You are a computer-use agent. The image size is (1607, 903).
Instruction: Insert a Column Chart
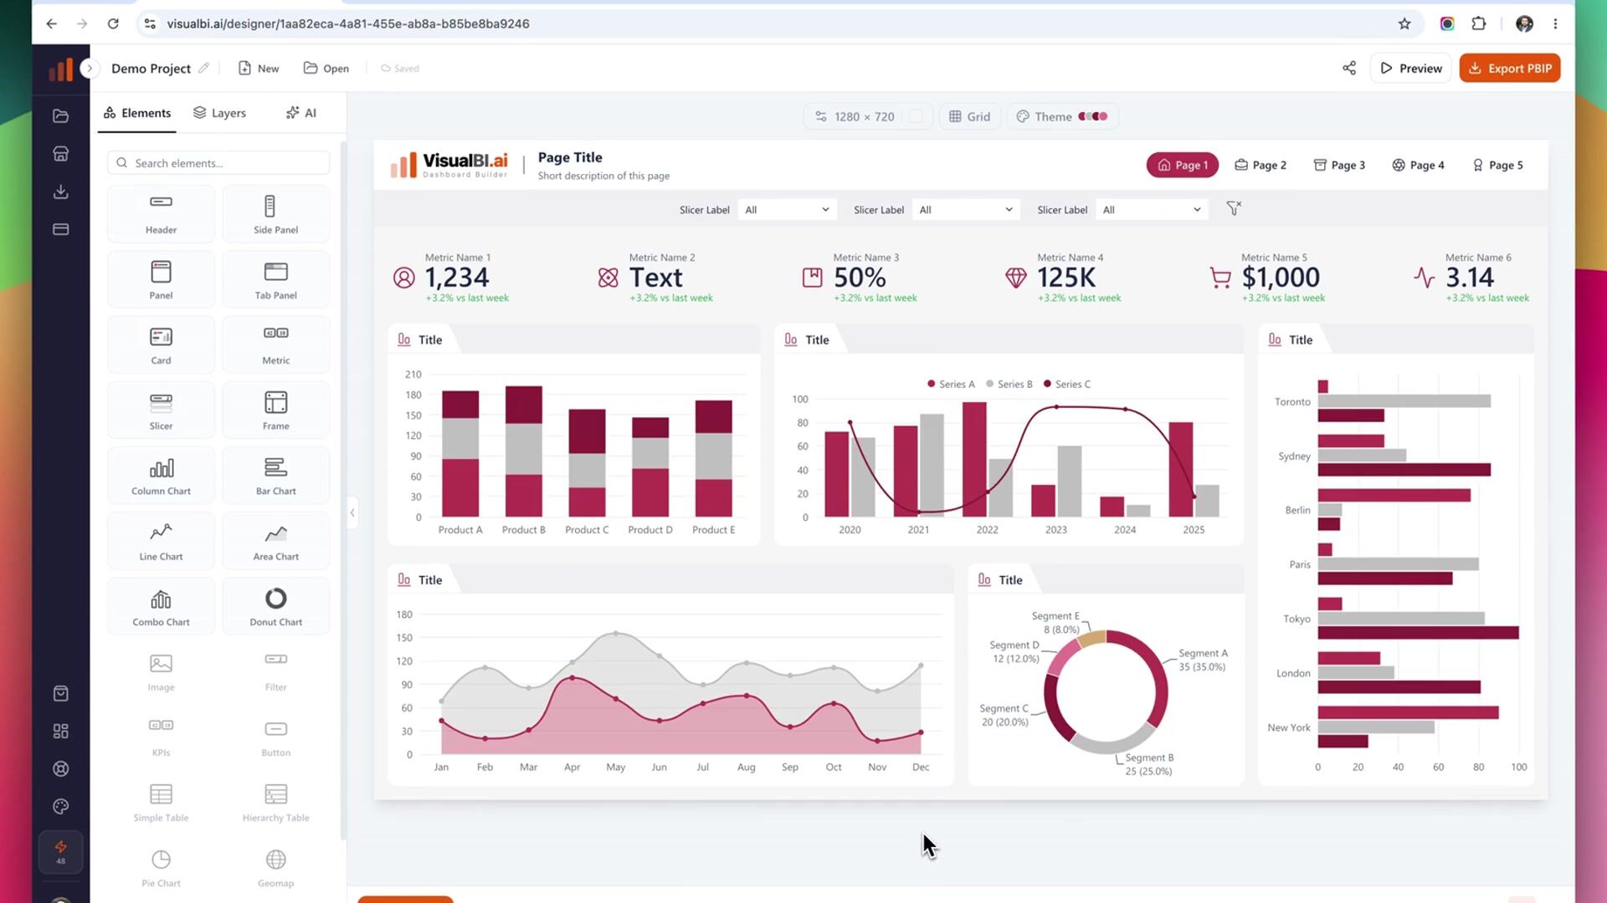click(161, 475)
